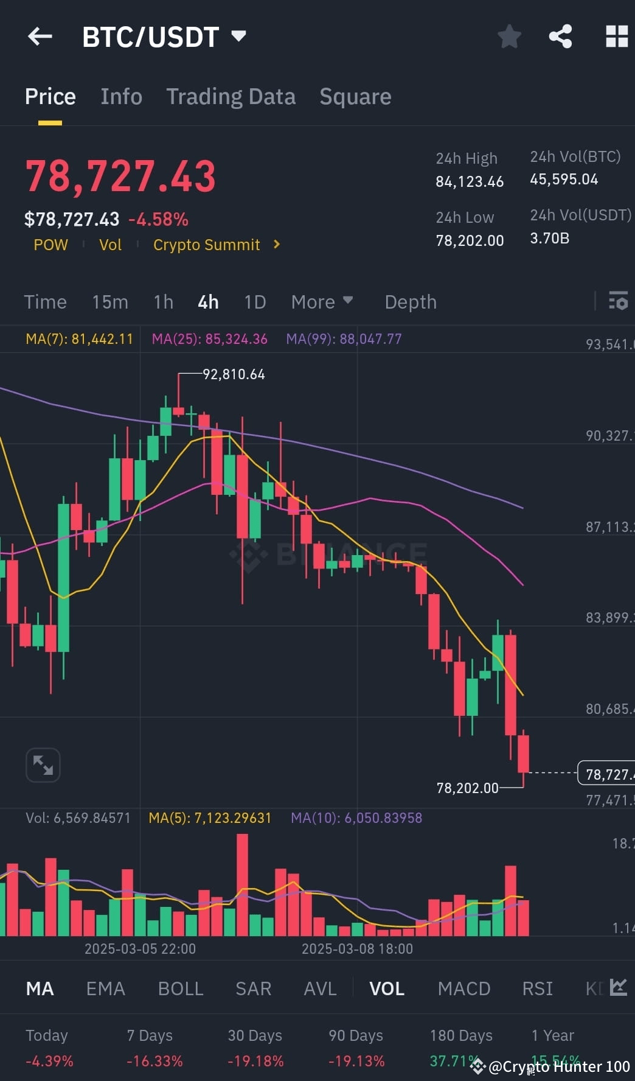
Task: Switch to the Trading Data tab
Action: [x=231, y=96]
